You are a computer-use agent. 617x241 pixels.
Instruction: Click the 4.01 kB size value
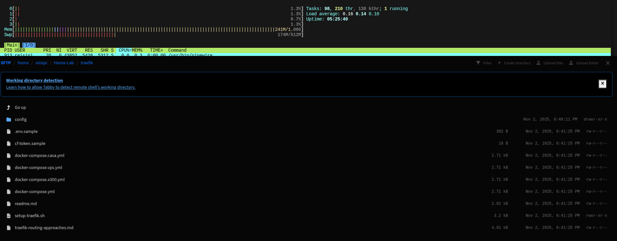[x=500, y=228]
